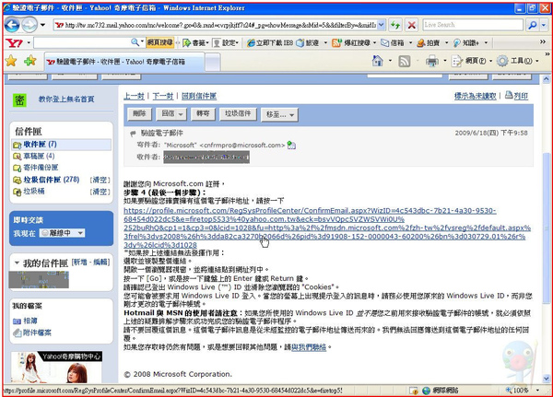Click the 拍賣 toolbar item
553x397 pixels.
pyautogui.click(x=429, y=43)
